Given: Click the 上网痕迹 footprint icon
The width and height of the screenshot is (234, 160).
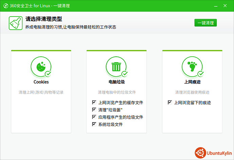Looking at the screenshot, I should (x=192, y=66).
